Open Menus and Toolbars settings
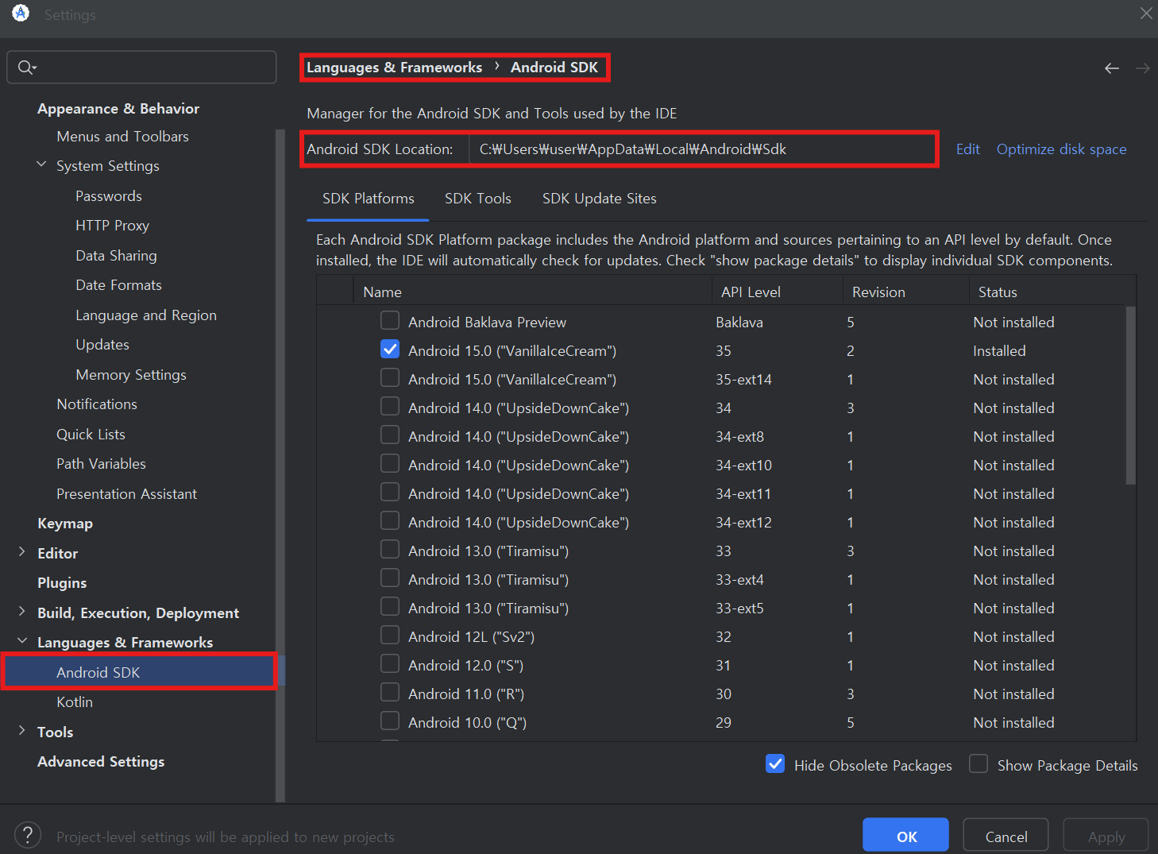Viewport: 1158px width, 854px height. click(x=122, y=137)
